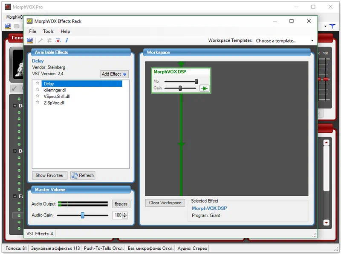Image resolution: width=341 pixels, height=254 pixels.
Task: Toggle favorite star next to killerringer.dll
Action: click(38, 90)
